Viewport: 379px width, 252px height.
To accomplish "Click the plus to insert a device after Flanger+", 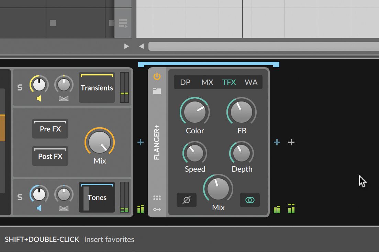I will point(277,142).
